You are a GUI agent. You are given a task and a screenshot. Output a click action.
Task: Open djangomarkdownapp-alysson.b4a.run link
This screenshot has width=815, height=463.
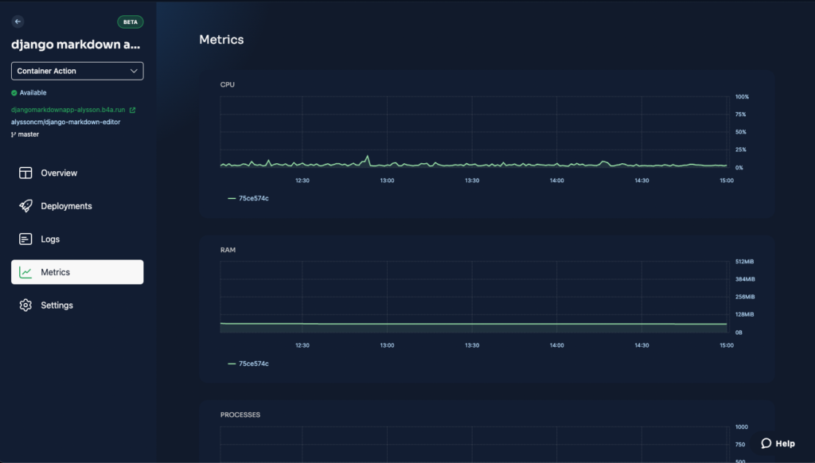pyautogui.click(x=68, y=110)
